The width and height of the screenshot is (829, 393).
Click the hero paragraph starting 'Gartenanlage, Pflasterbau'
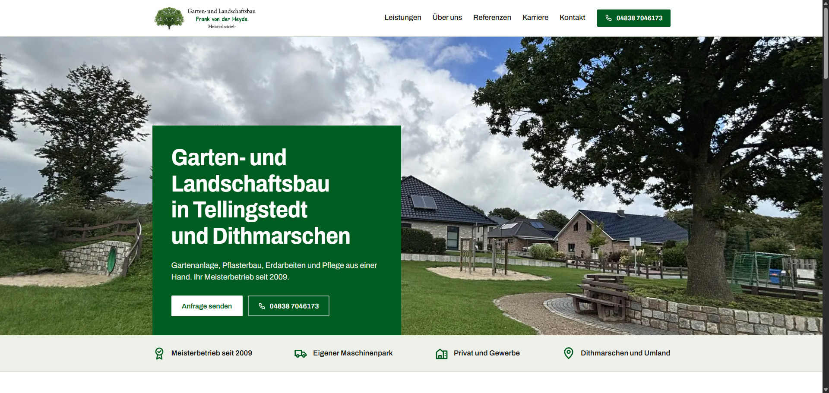274,271
